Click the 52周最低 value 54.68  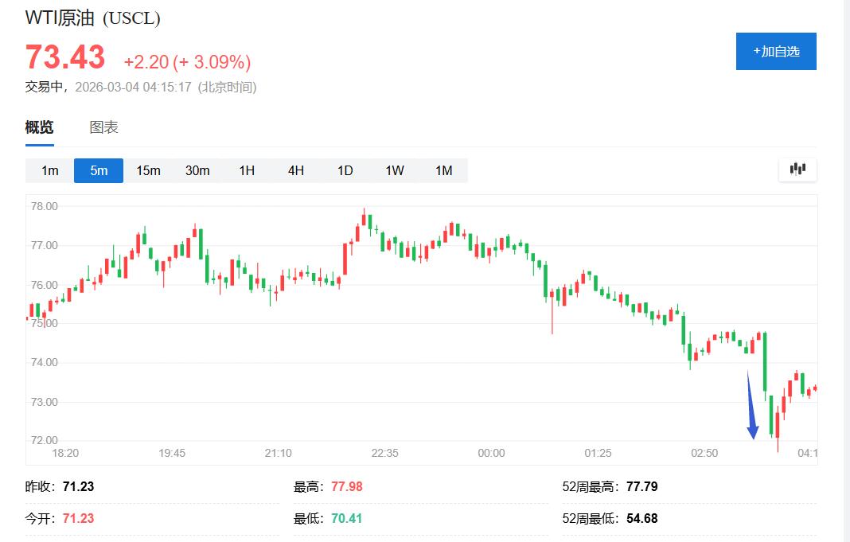tap(641, 518)
